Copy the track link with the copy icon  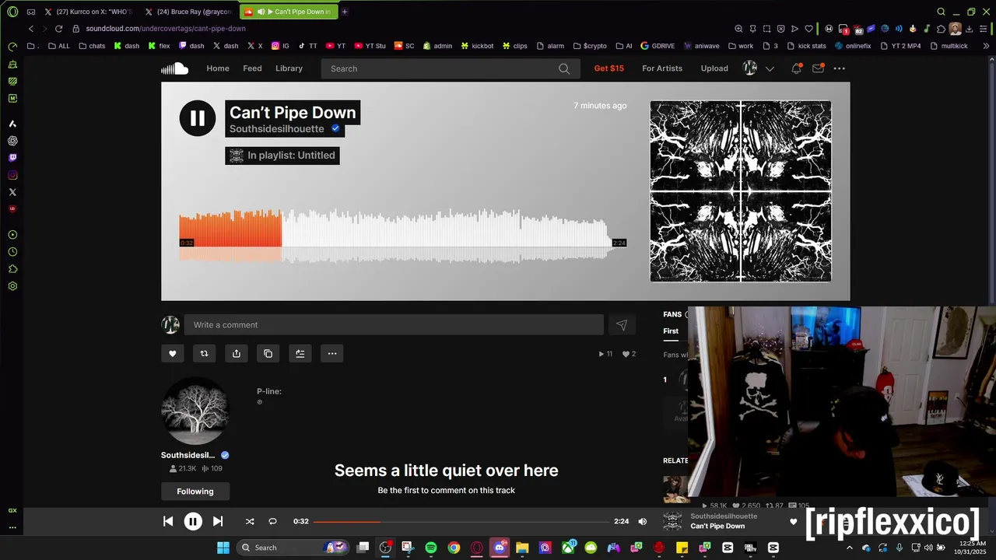click(268, 353)
